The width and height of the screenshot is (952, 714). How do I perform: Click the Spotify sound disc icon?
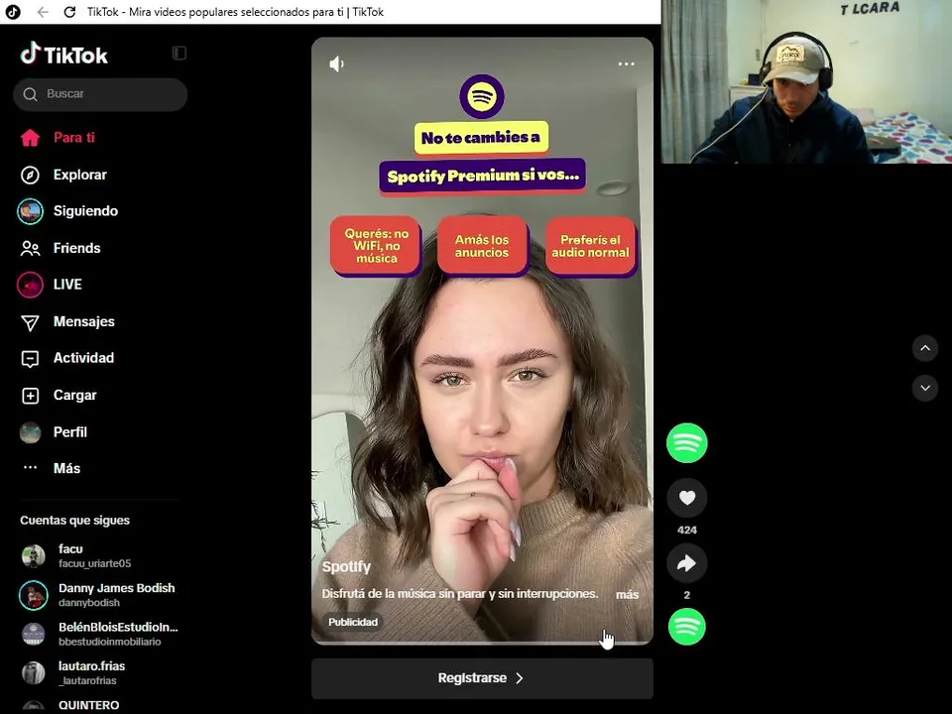point(686,627)
